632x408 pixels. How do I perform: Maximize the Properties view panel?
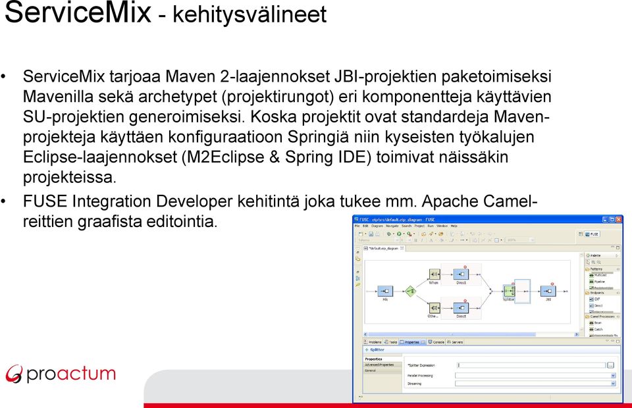click(x=618, y=341)
